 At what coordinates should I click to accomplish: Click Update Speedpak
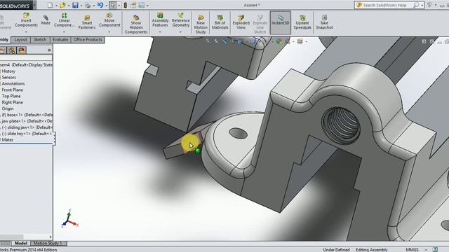tap(302, 22)
